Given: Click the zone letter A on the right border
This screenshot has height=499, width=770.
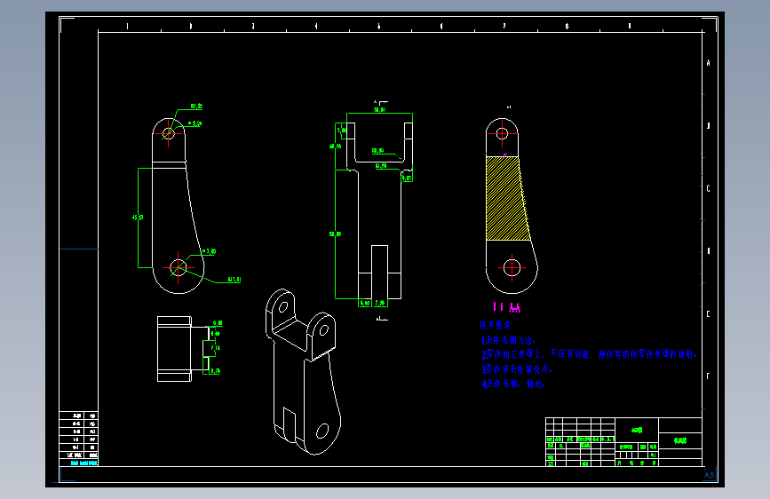Looking at the screenshot, I should [708, 63].
